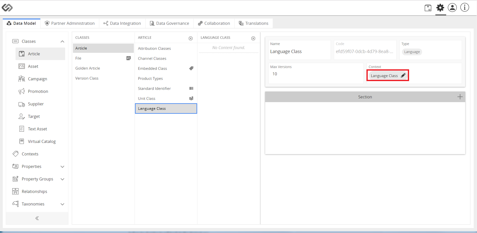The width and height of the screenshot is (477, 233).
Task: Add a new class under Language Class column
Action: point(253,38)
